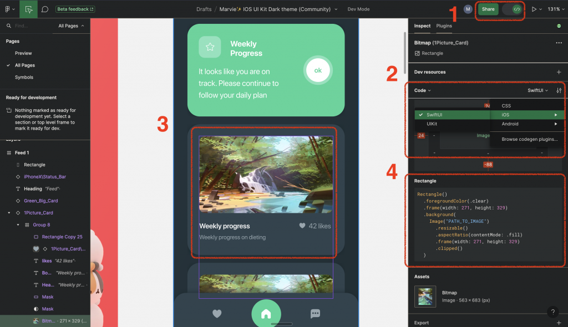Click the SwiftUI code snippet block

coord(488,224)
